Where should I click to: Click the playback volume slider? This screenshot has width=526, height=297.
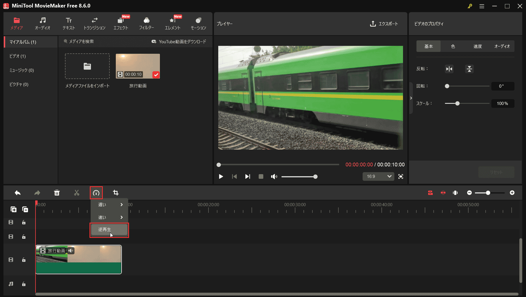coord(299,176)
